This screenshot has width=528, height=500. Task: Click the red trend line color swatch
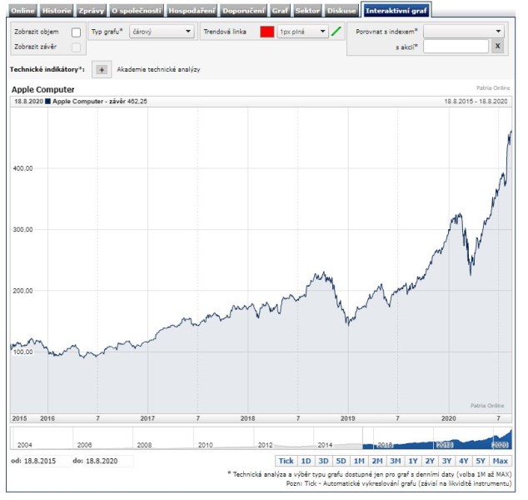tap(266, 32)
